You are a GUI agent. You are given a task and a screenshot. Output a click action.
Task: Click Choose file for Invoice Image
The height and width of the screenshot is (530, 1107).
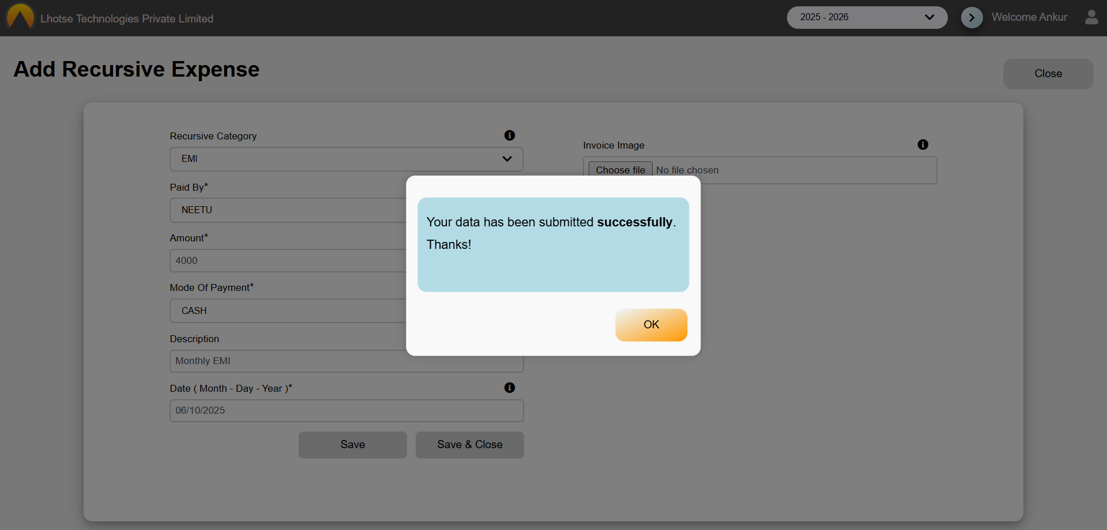620,170
